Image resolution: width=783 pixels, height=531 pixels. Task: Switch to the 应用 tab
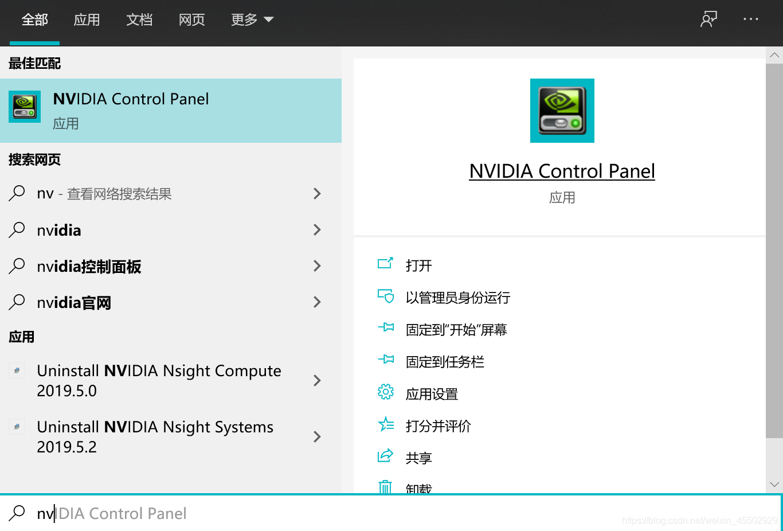(87, 20)
